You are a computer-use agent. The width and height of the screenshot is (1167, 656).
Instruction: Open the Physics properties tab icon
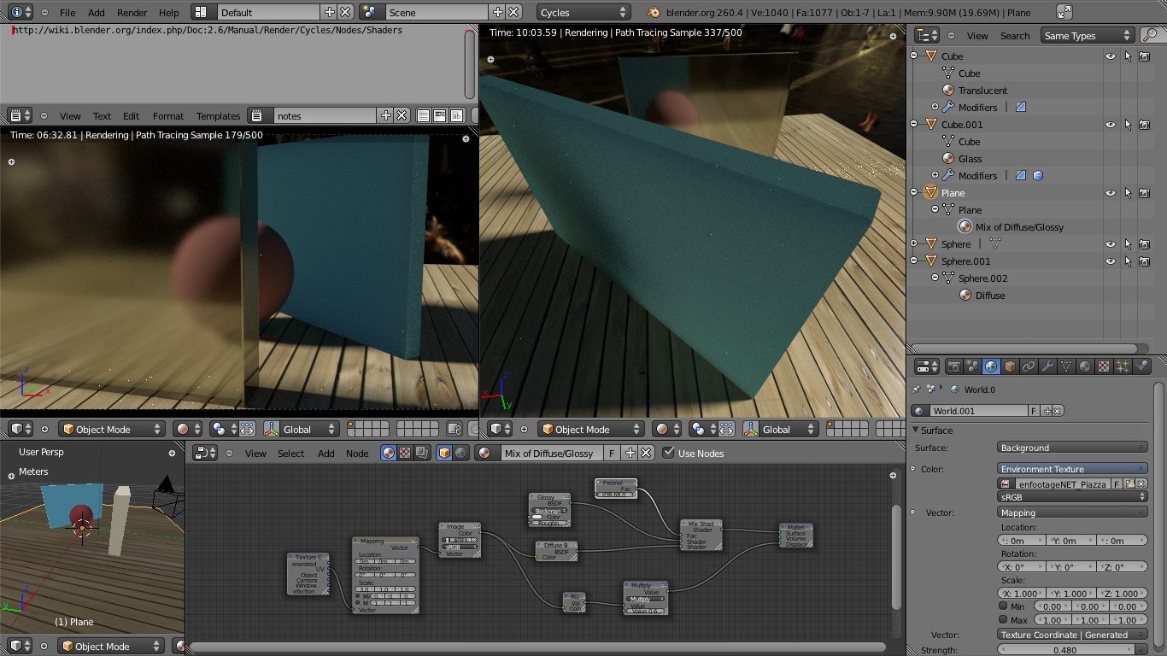click(x=1141, y=366)
